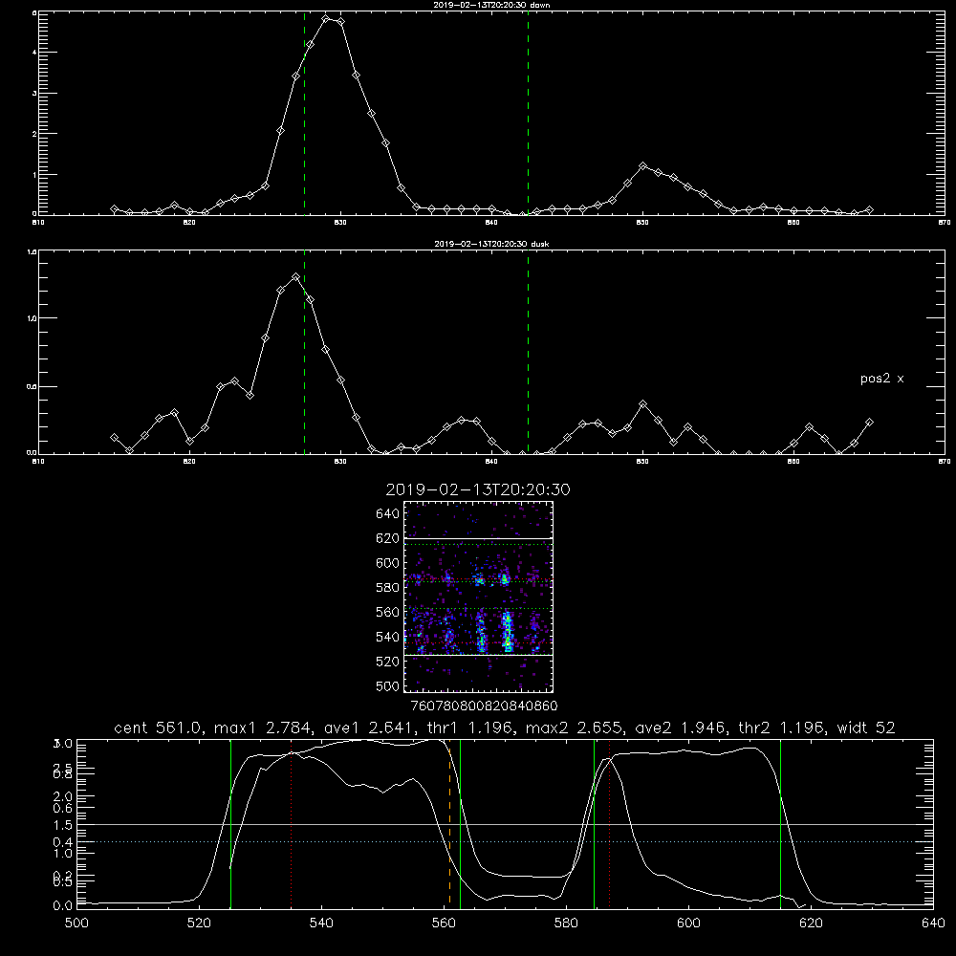Viewport: 956px width, 956px height.
Task: Click the heatmap y-axis label 580
Action: click(388, 588)
